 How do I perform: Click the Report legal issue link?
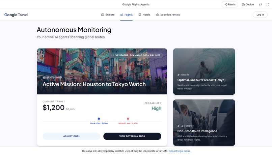pos(180,151)
